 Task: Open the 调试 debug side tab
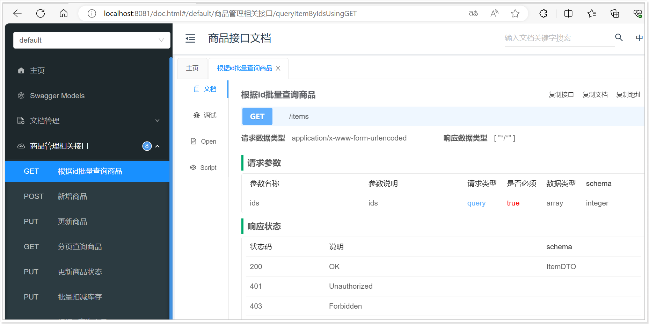click(205, 115)
